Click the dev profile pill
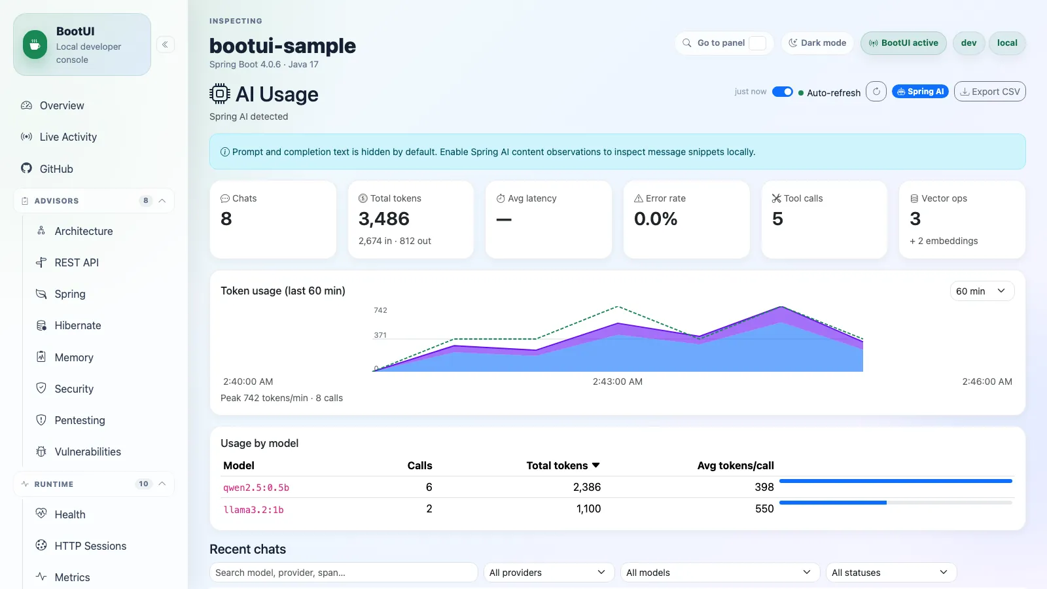The width and height of the screenshot is (1047, 589). pos(968,43)
